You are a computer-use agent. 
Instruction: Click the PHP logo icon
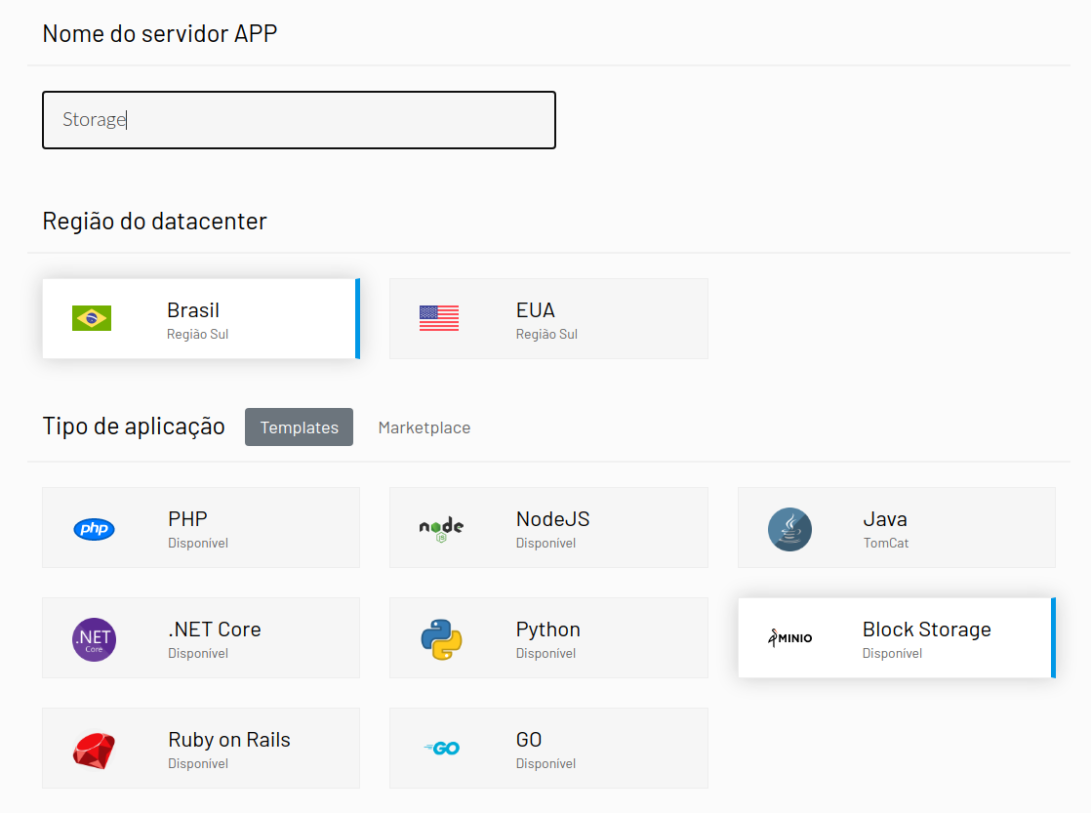click(94, 529)
